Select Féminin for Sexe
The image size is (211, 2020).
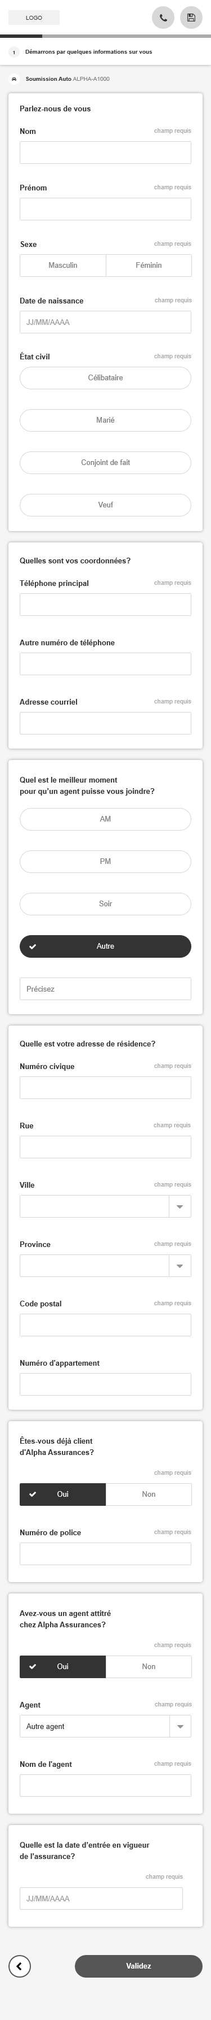[x=149, y=265]
